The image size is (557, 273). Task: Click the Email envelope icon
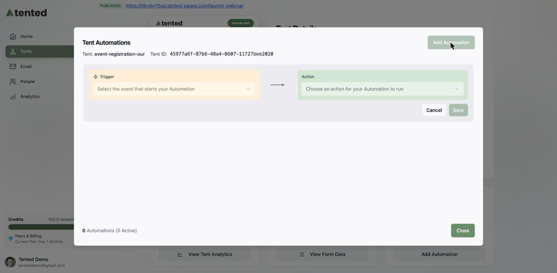[13, 66]
